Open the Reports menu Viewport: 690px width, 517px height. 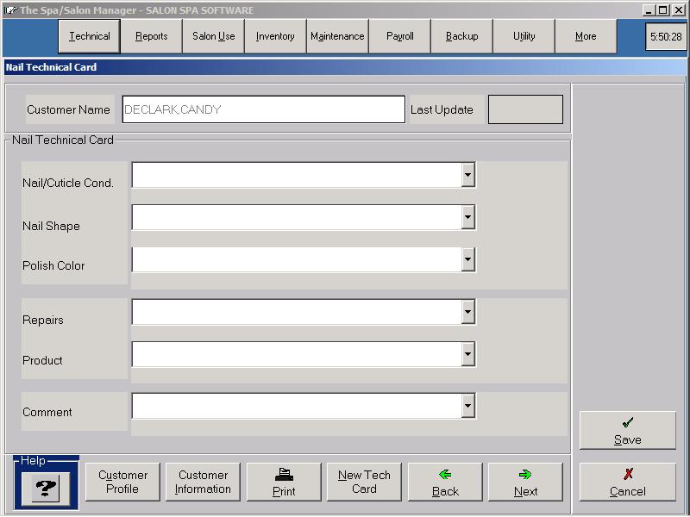point(152,36)
